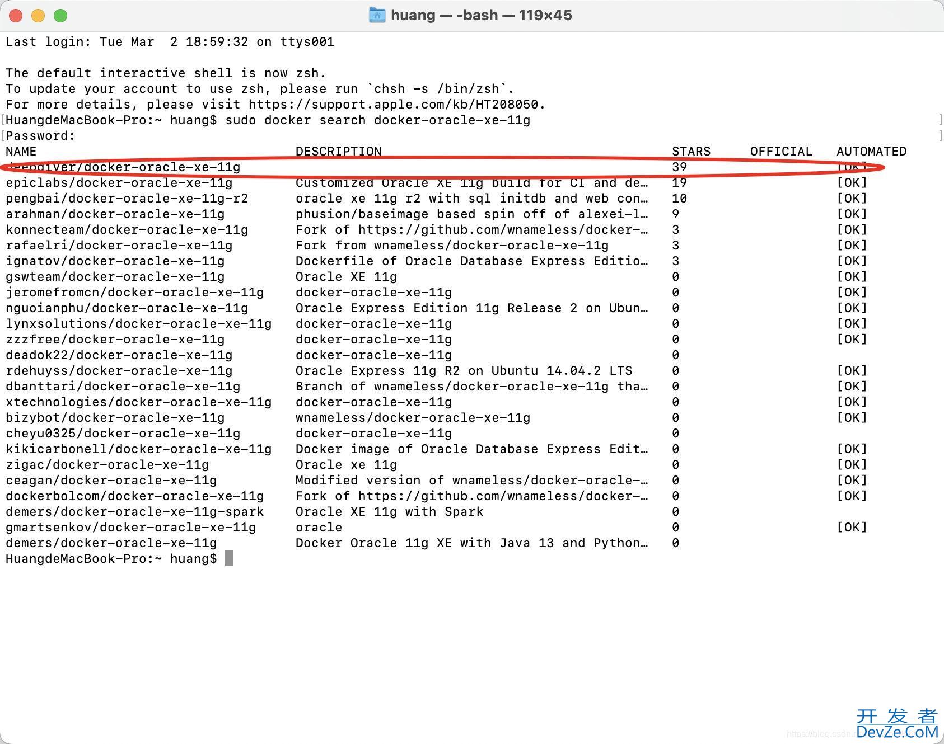Click 'rafaelri/docker-oracle-xe-11g' image name

pos(119,245)
